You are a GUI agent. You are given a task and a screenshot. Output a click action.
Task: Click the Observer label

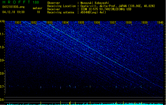tap(54, 3)
